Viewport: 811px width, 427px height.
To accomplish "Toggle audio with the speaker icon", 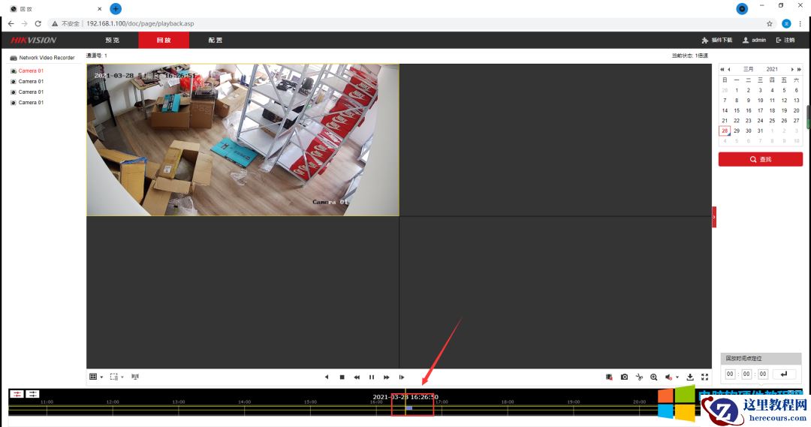I will 668,377.
